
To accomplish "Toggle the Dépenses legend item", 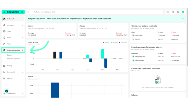I will point(114,42).
